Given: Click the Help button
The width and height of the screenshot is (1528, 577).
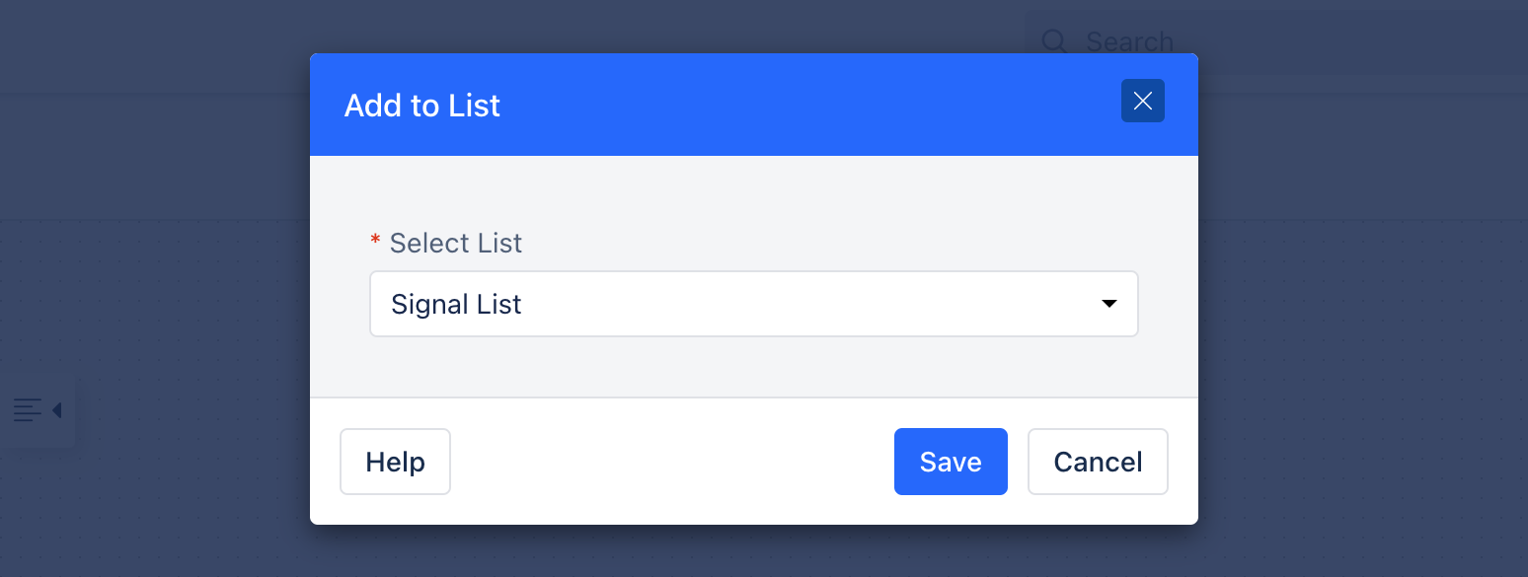Looking at the screenshot, I should click(x=395, y=462).
